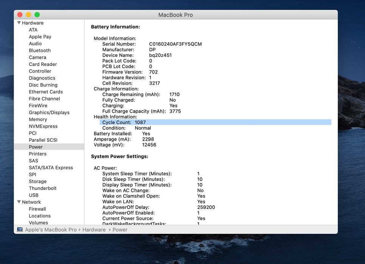The width and height of the screenshot is (365, 264).
Task: Select the highlighted Power item
Action: (49, 147)
